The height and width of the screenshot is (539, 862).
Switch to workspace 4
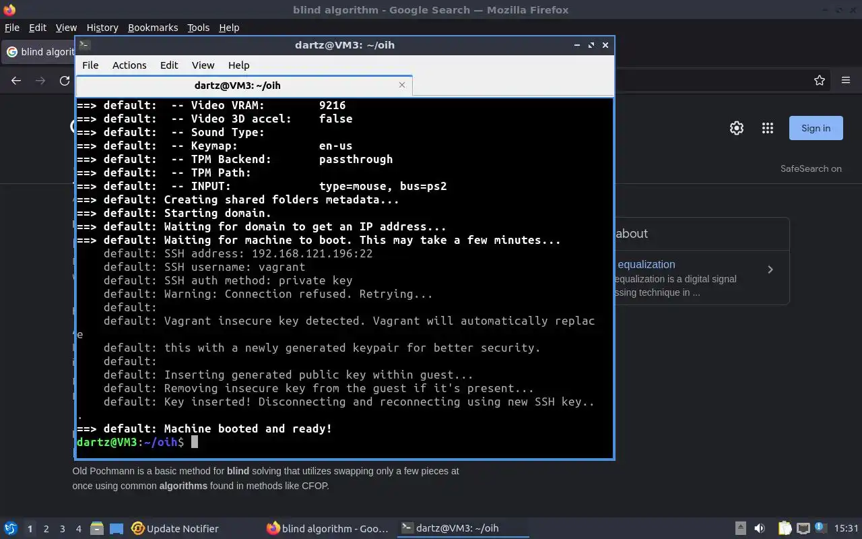coord(78,529)
